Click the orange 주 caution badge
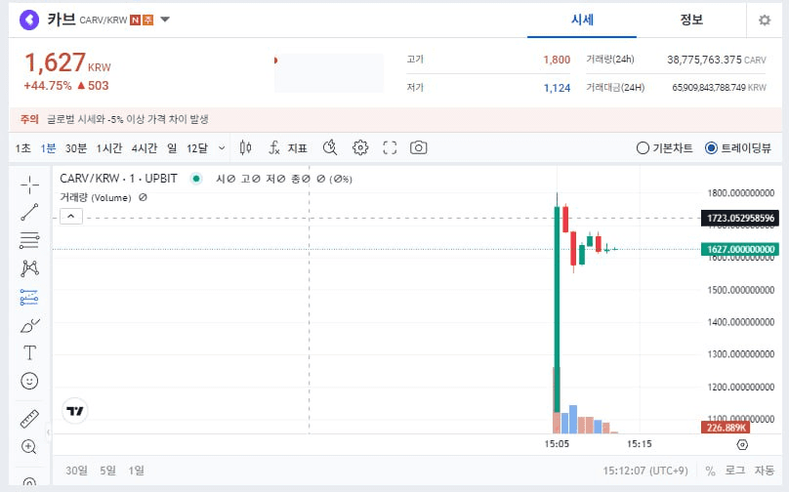 point(148,20)
